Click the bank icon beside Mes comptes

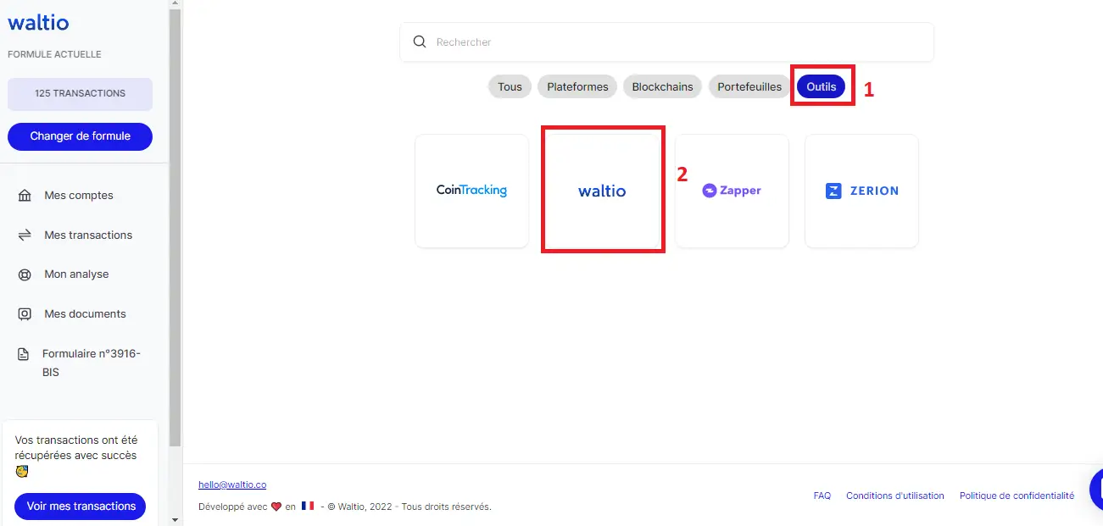click(25, 196)
